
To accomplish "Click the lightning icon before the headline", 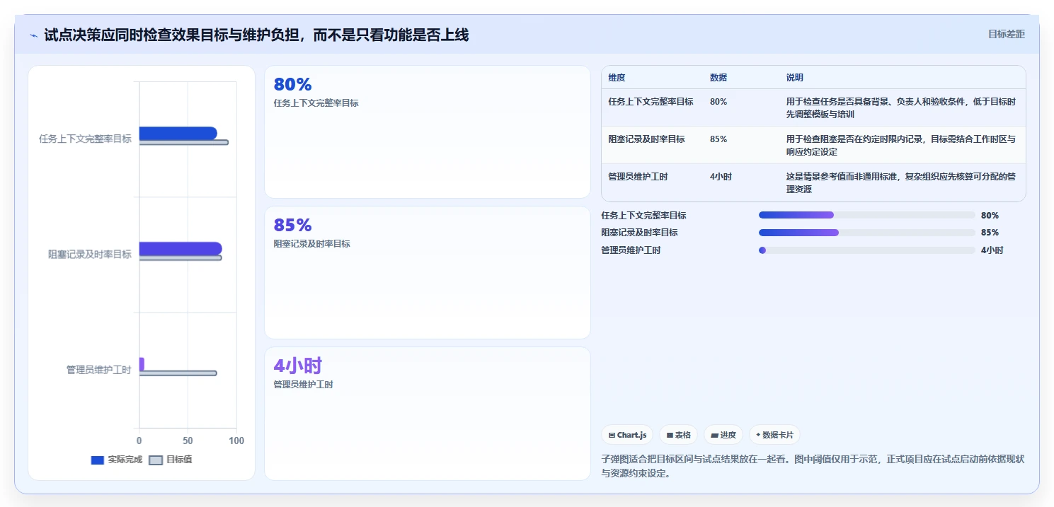I will click(33, 35).
